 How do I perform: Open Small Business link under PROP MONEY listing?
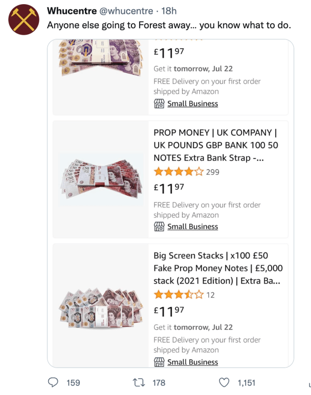193,227
